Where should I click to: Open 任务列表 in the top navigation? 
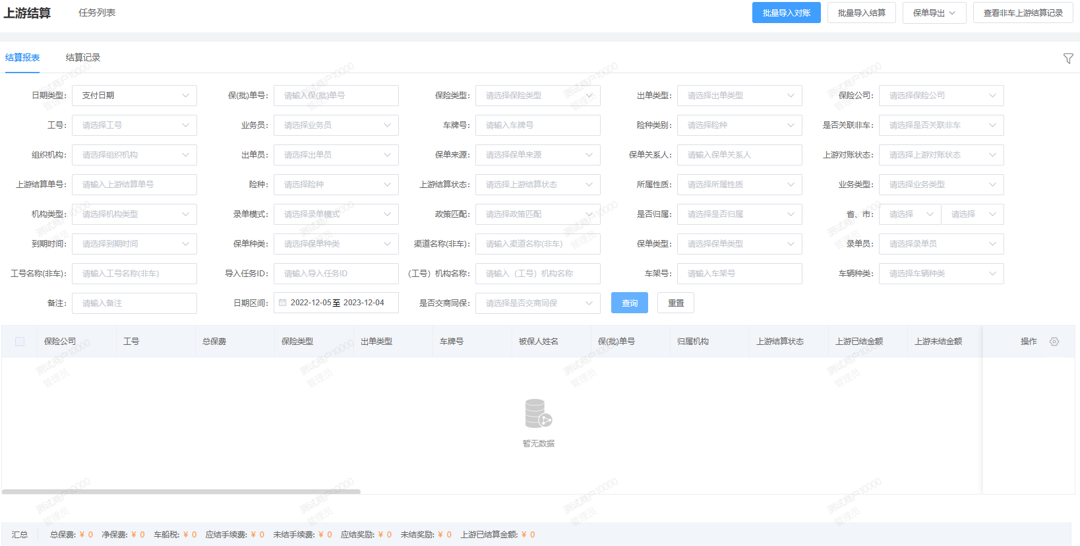point(97,13)
